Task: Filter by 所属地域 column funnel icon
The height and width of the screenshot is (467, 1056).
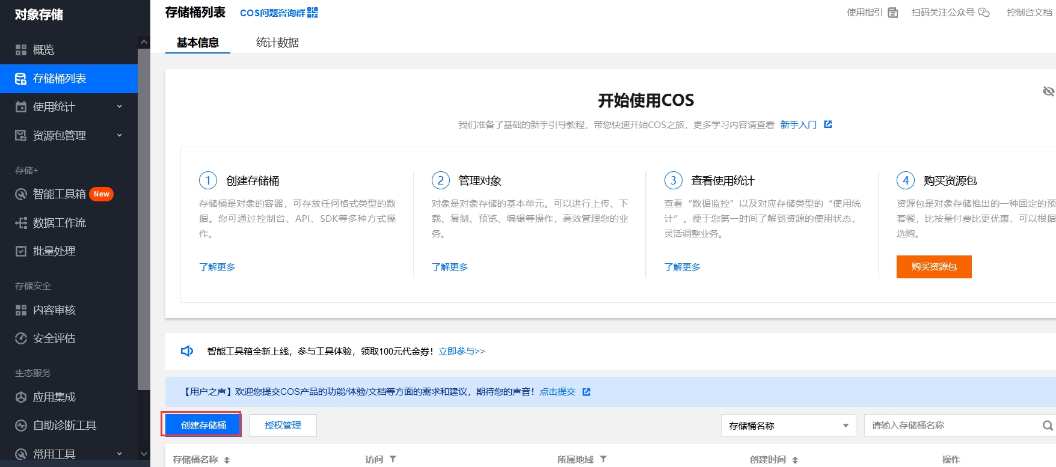Action: coord(603,459)
